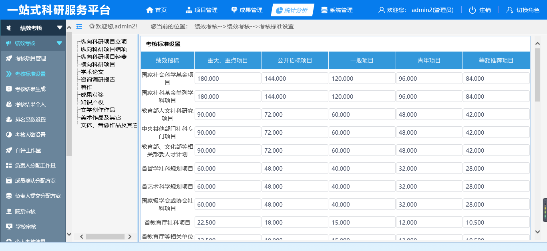547x251 pixels.
Task: Click the icon beside 学校审核
Action: tap(9, 227)
